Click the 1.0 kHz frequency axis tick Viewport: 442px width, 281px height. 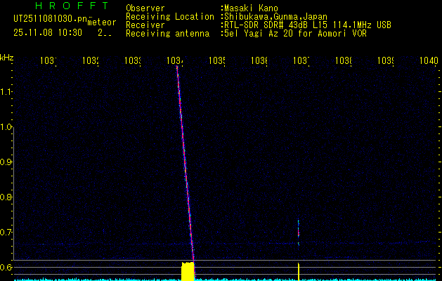(x=7, y=127)
